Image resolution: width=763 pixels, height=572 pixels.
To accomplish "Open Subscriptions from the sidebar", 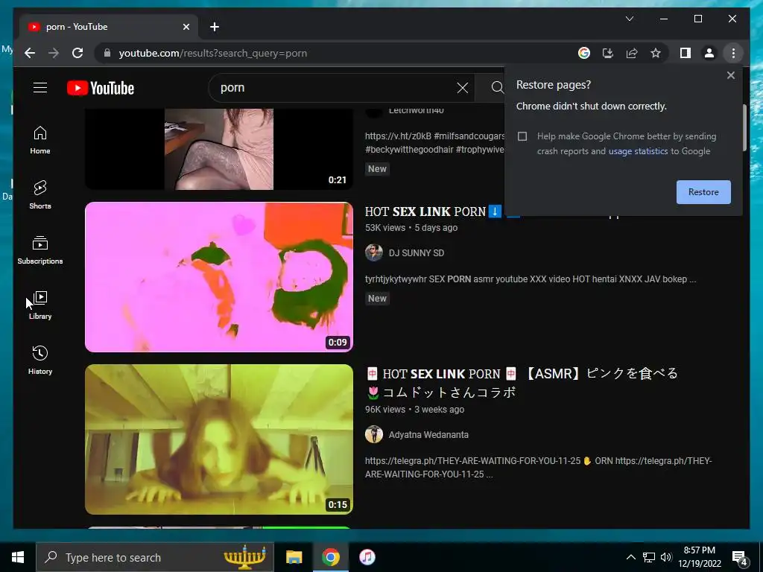I will (40, 250).
